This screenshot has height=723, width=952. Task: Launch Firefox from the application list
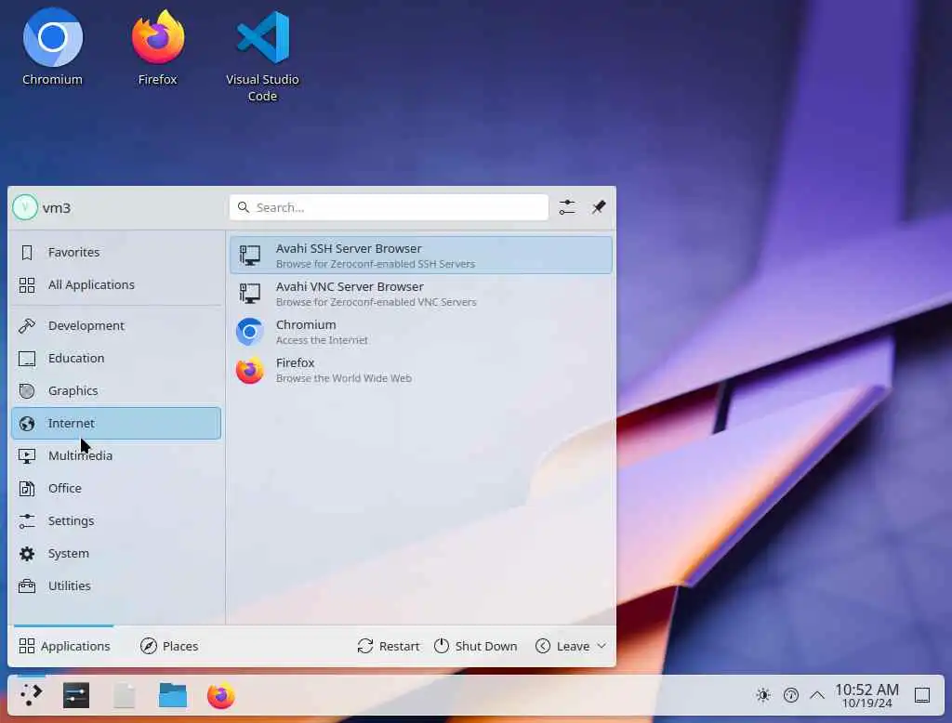pos(421,370)
